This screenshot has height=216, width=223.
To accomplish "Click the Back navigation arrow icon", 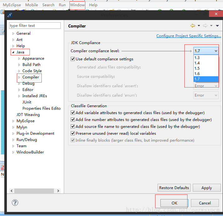I will pyautogui.click(x=193, y=26).
